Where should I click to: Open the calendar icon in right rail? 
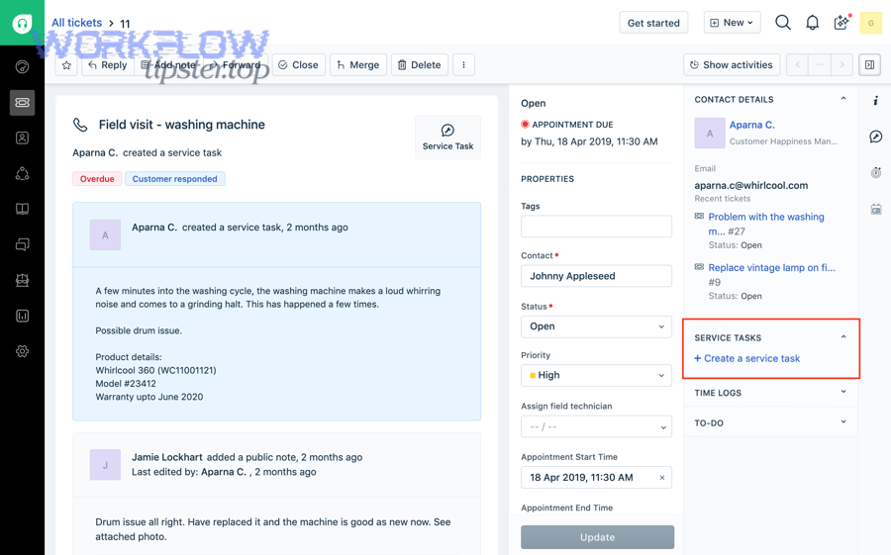(x=876, y=210)
